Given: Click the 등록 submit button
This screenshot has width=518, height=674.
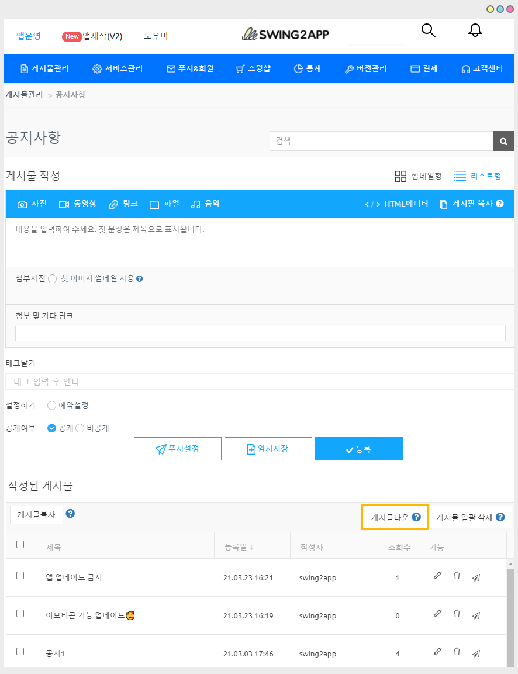Looking at the screenshot, I should [358, 449].
